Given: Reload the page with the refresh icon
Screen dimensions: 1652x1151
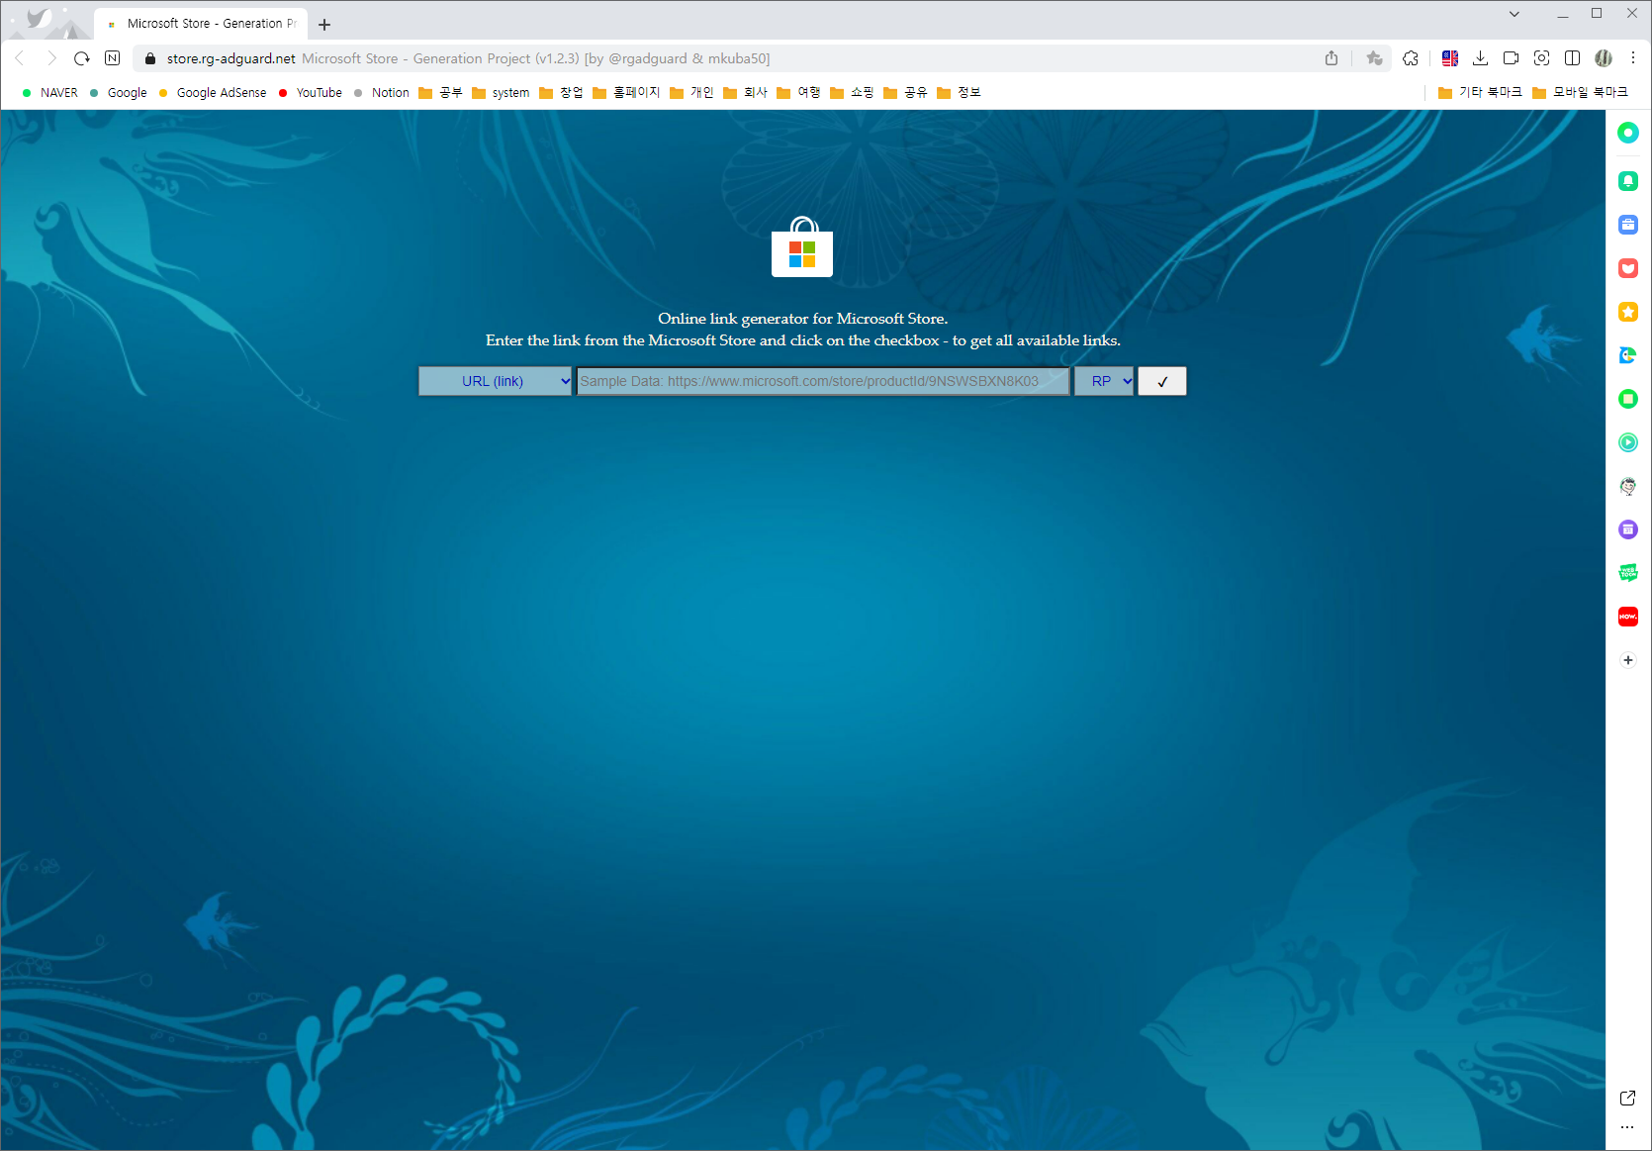Looking at the screenshot, I should point(82,58).
